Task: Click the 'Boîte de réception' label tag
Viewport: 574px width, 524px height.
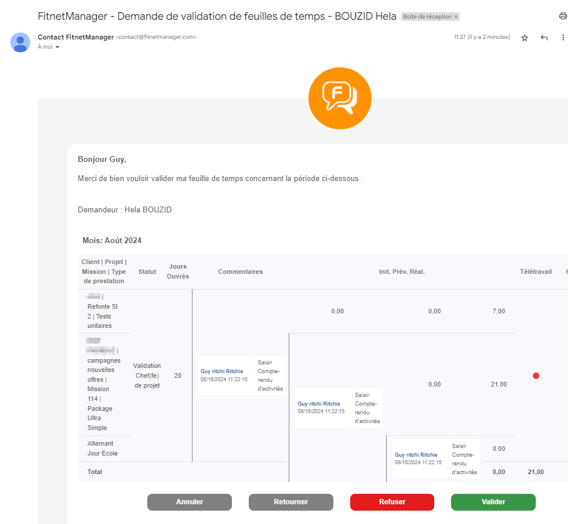Action: pyautogui.click(x=427, y=17)
